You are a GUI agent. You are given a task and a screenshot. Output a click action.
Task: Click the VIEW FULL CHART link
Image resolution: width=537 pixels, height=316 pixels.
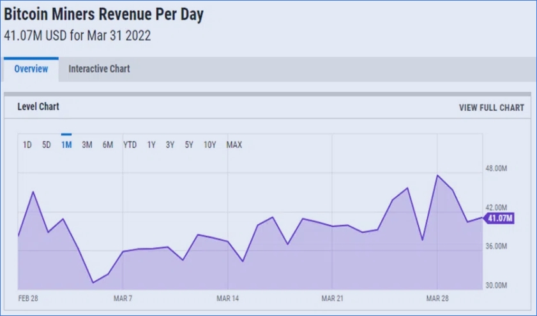[x=492, y=108]
